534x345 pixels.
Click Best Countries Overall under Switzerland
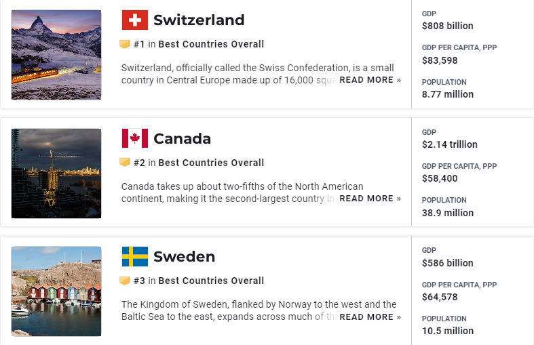[211, 44]
